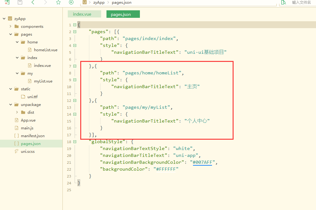Create a new file via the toolbar icon
This screenshot has width=316, height=210.
(x=7, y=2)
